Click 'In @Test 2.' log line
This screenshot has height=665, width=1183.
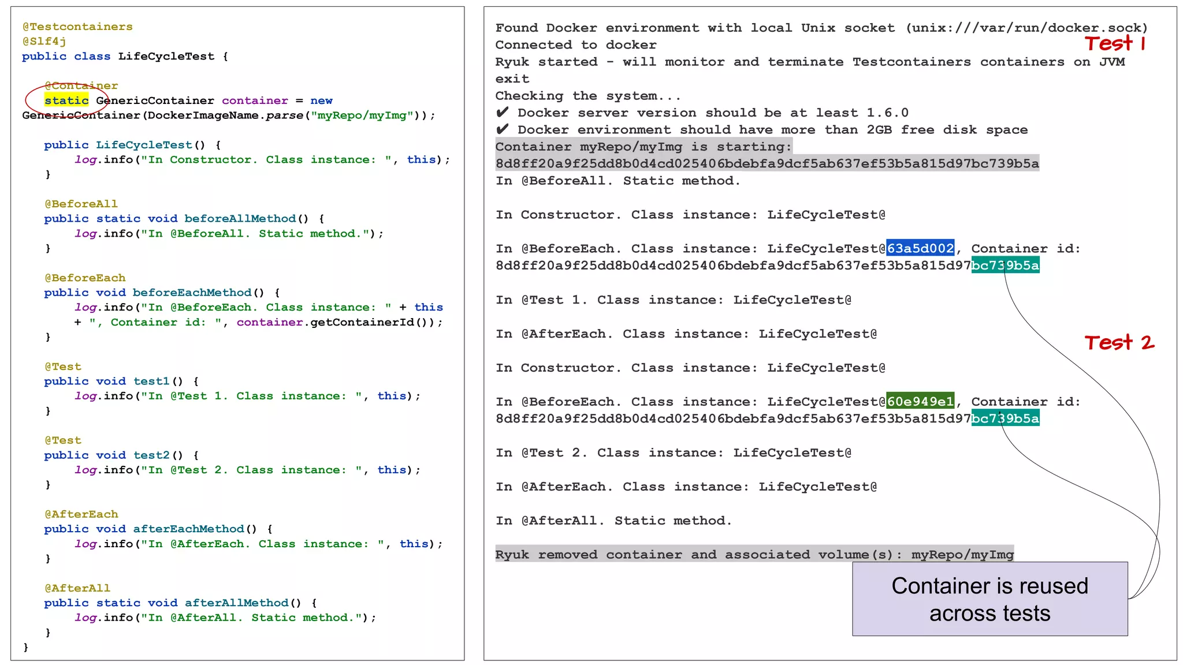click(x=673, y=453)
